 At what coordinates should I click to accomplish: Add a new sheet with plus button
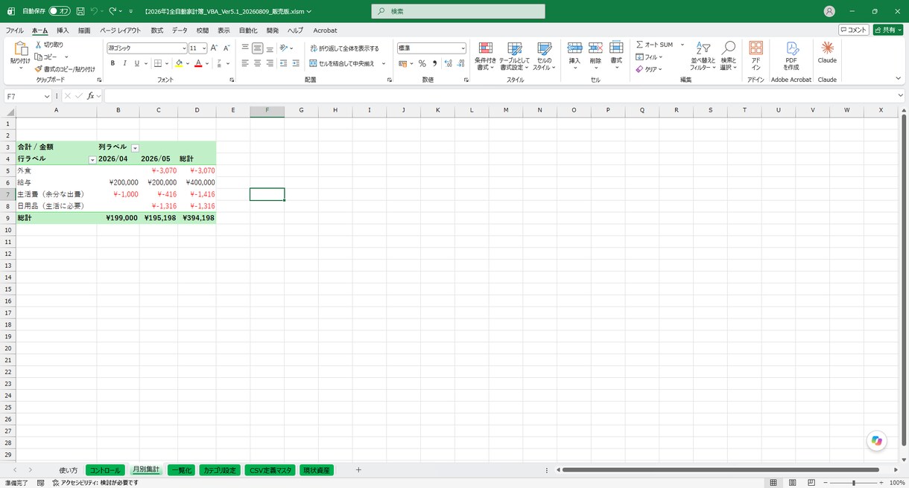358,470
